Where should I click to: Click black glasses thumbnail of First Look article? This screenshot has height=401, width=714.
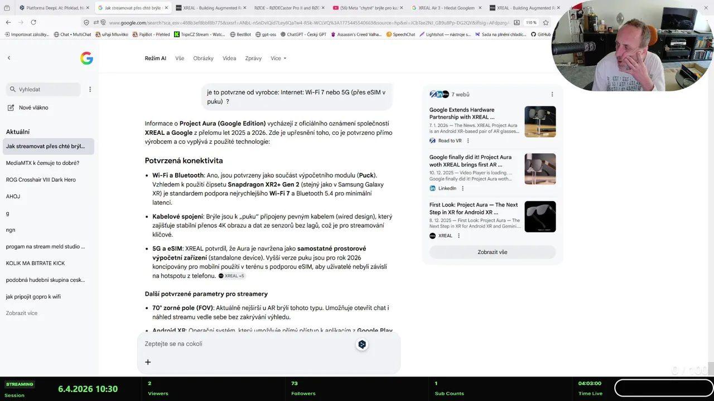coord(540,217)
